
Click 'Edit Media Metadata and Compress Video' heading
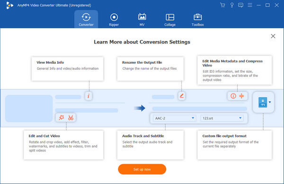click(232, 63)
